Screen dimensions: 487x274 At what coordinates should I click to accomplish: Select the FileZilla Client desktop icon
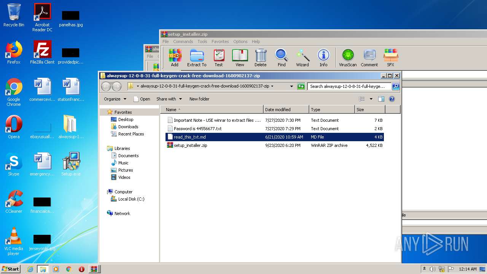pyautogui.click(x=42, y=53)
